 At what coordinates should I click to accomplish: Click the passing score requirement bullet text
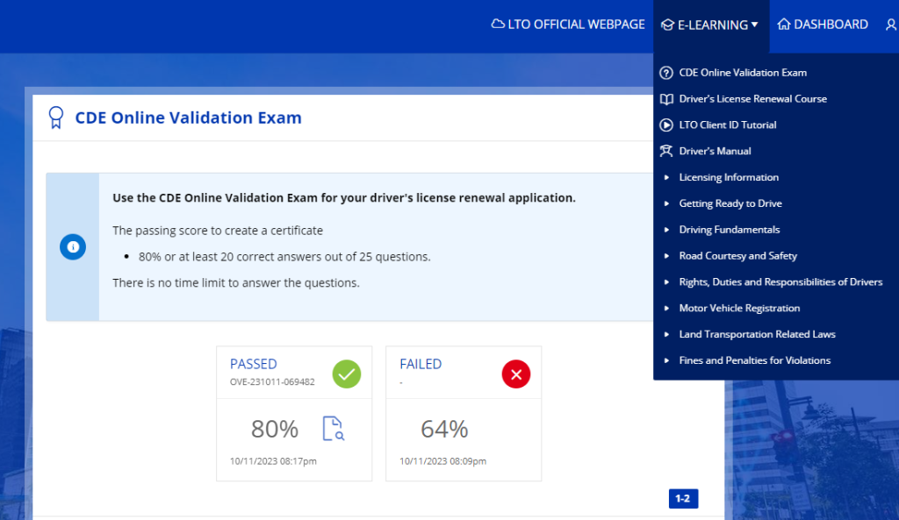[x=284, y=257]
